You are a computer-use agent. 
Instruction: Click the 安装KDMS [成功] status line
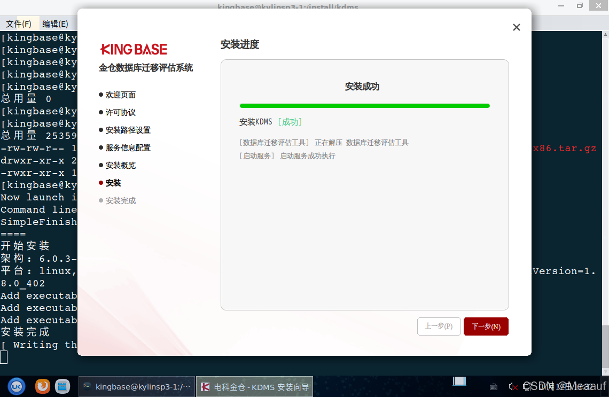[271, 122]
